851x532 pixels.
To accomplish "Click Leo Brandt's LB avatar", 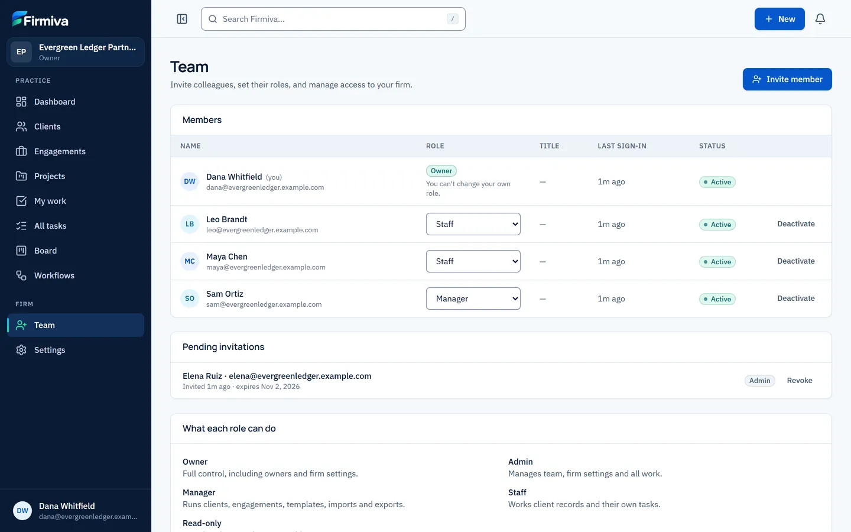I will (190, 224).
